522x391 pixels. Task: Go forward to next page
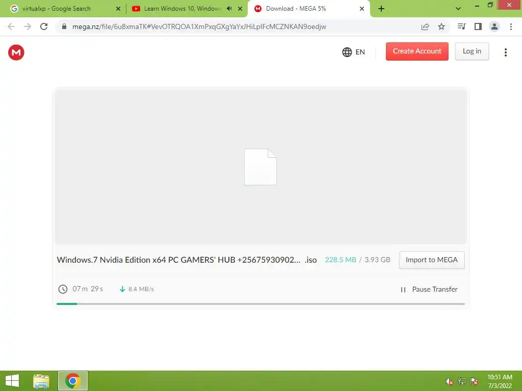click(28, 26)
